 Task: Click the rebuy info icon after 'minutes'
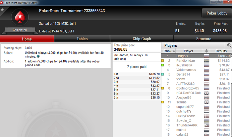click(x=38, y=56)
